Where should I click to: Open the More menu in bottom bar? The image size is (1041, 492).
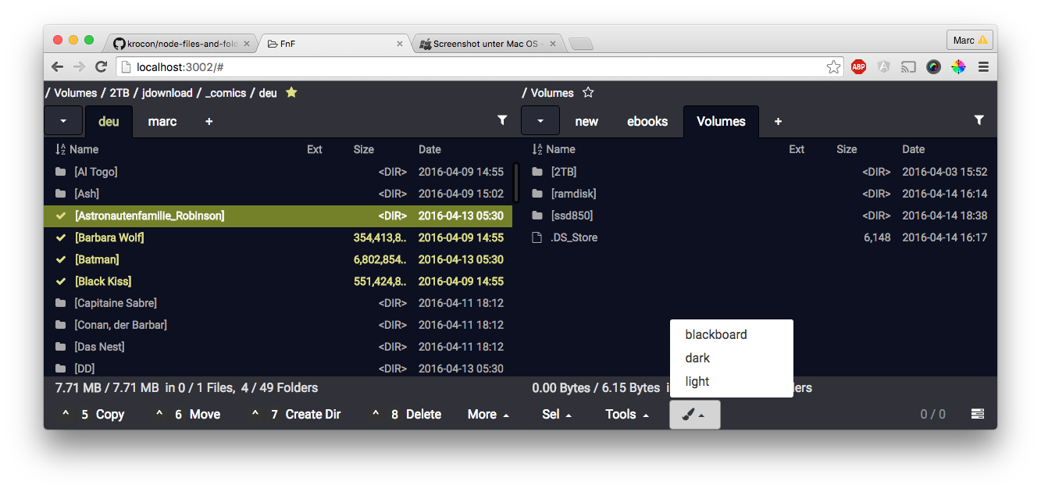pos(488,415)
